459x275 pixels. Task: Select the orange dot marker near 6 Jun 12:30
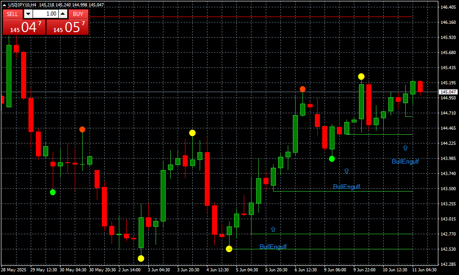302,89
